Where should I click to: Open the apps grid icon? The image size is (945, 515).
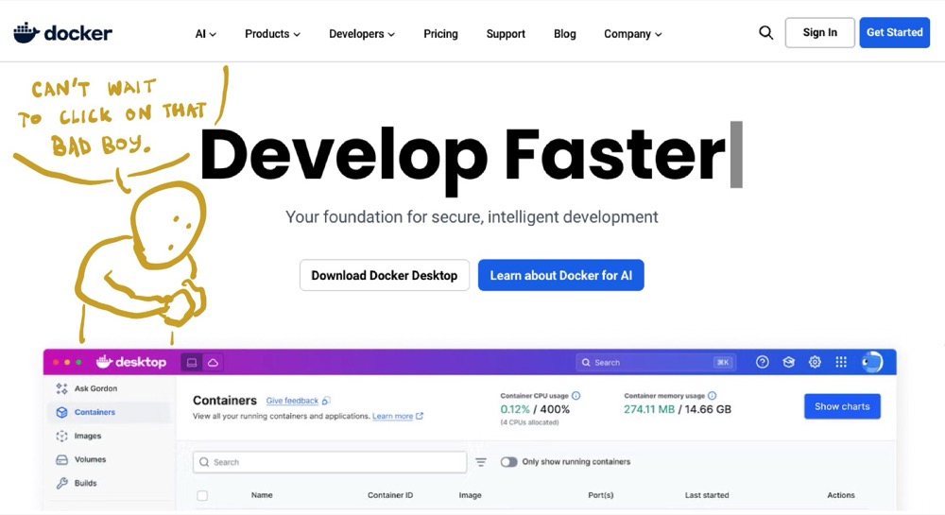click(841, 362)
